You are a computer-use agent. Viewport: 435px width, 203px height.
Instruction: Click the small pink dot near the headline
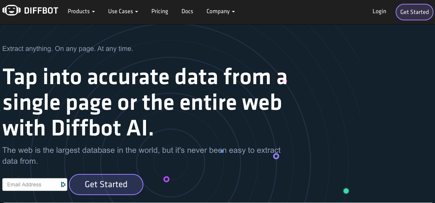(285, 81)
